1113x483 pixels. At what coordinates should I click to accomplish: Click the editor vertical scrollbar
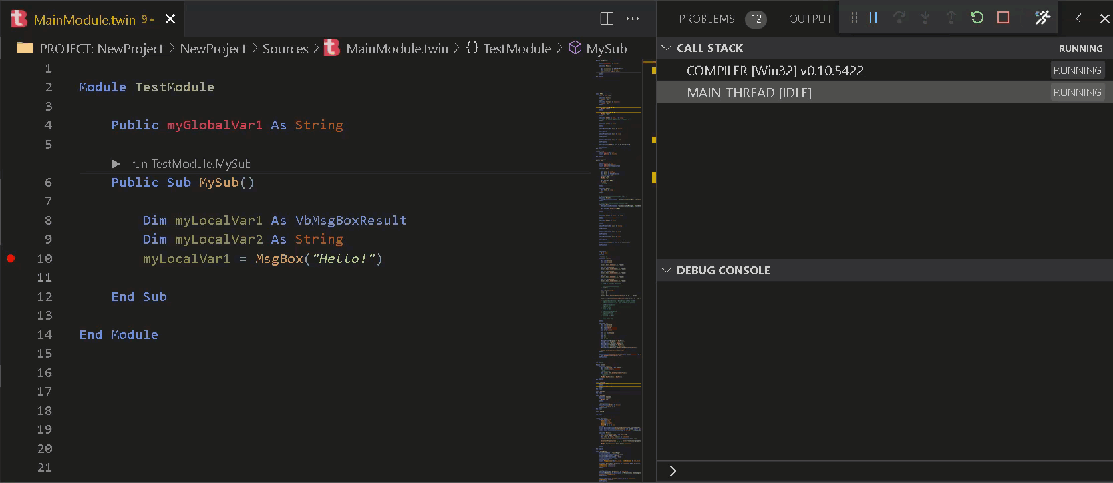pyautogui.click(x=649, y=270)
